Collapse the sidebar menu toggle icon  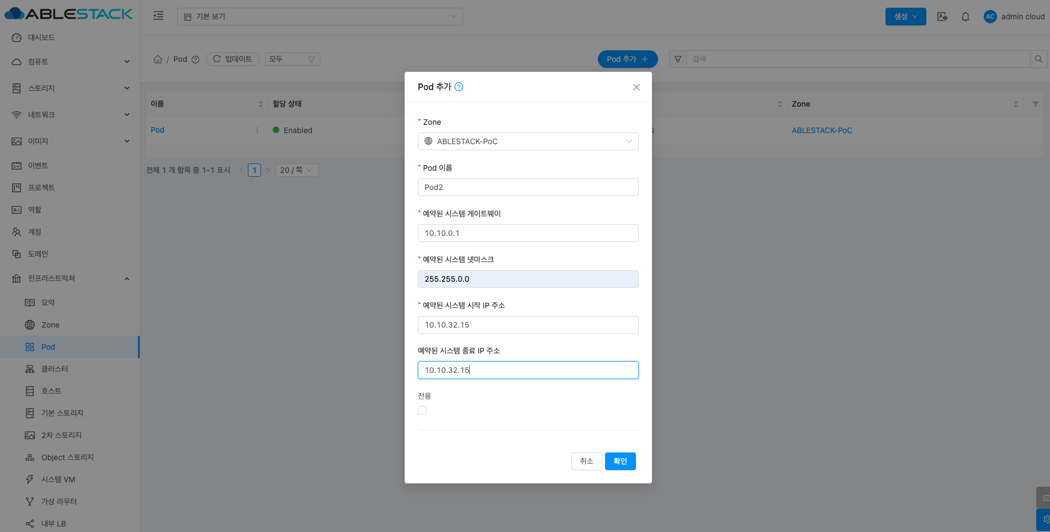tap(158, 16)
